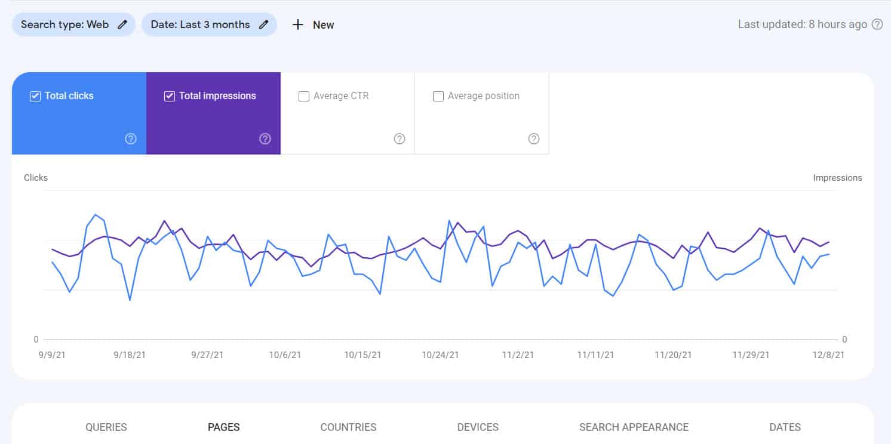891x444 pixels.
Task: Click the Average CTR help question mark
Action: 399,138
